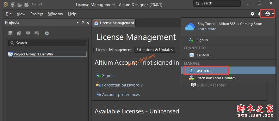Open settings via gear icon near notifications
The image size is (279, 121).
(252, 14)
